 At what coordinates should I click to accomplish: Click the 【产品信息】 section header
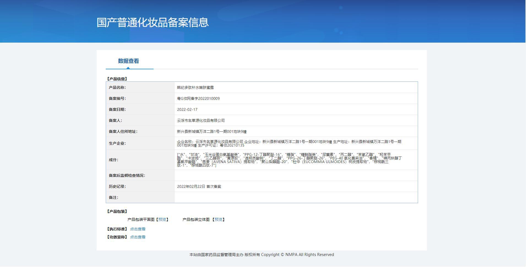tap(117, 79)
